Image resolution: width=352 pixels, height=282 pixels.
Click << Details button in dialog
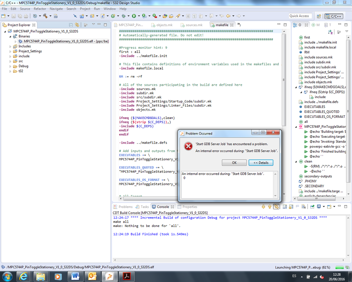click(x=261, y=163)
